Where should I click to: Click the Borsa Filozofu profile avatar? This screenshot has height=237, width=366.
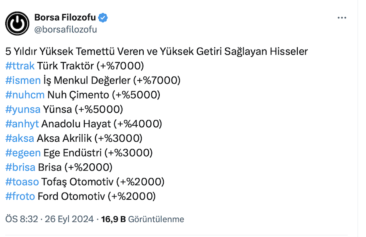pos(17,23)
